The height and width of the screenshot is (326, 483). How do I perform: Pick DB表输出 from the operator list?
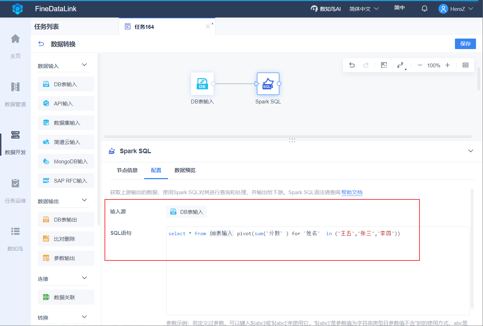click(x=66, y=219)
